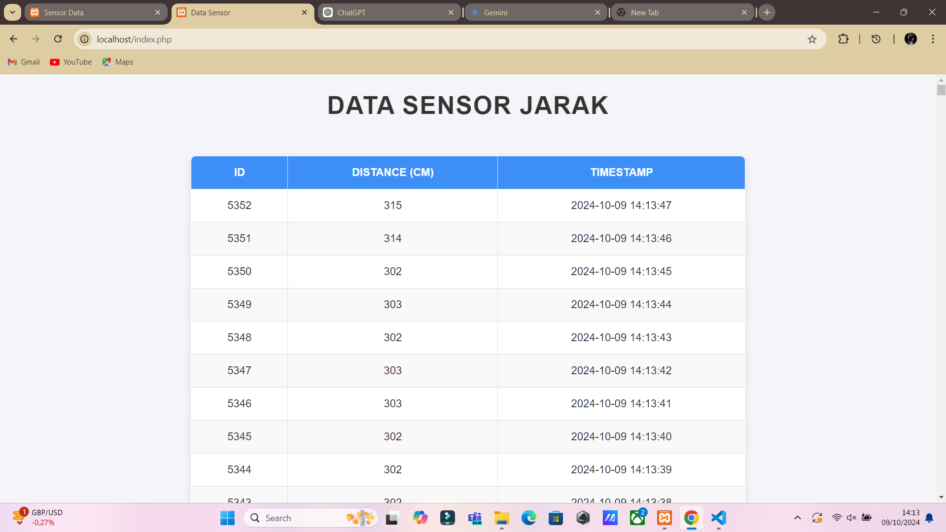Launch Visual Studio Code from the taskbar
The image size is (946, 532).
click(718, 518)
